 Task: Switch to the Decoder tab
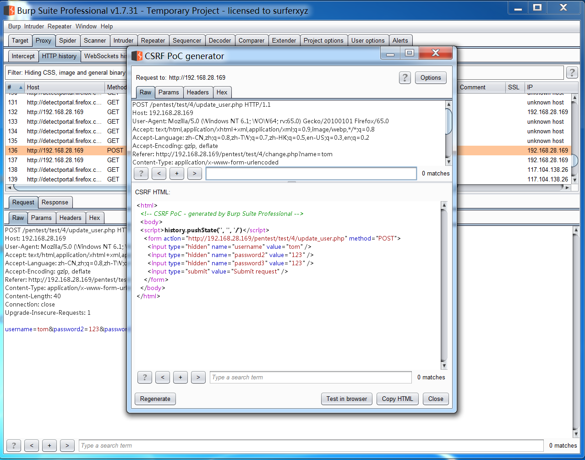[220, 40]
